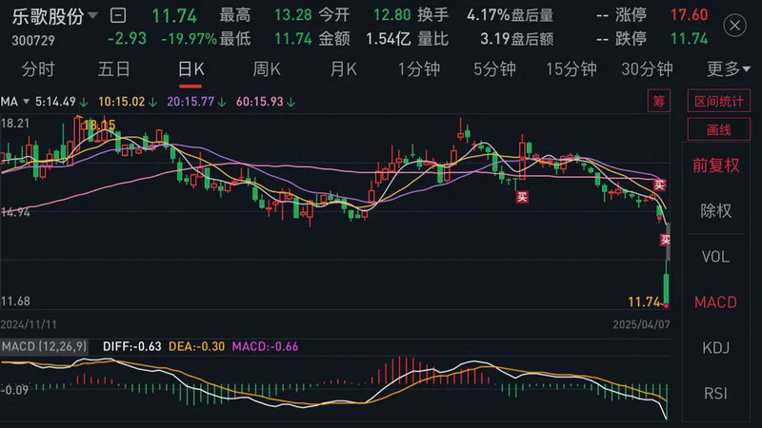Switch to the 周K weekly chart tab
This screenshot has width=762, height=428.
267,68
